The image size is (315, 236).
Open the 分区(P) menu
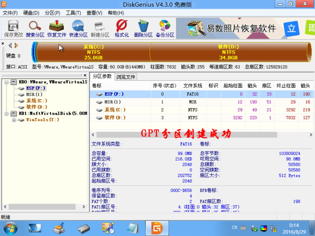(x=52, y=13)
